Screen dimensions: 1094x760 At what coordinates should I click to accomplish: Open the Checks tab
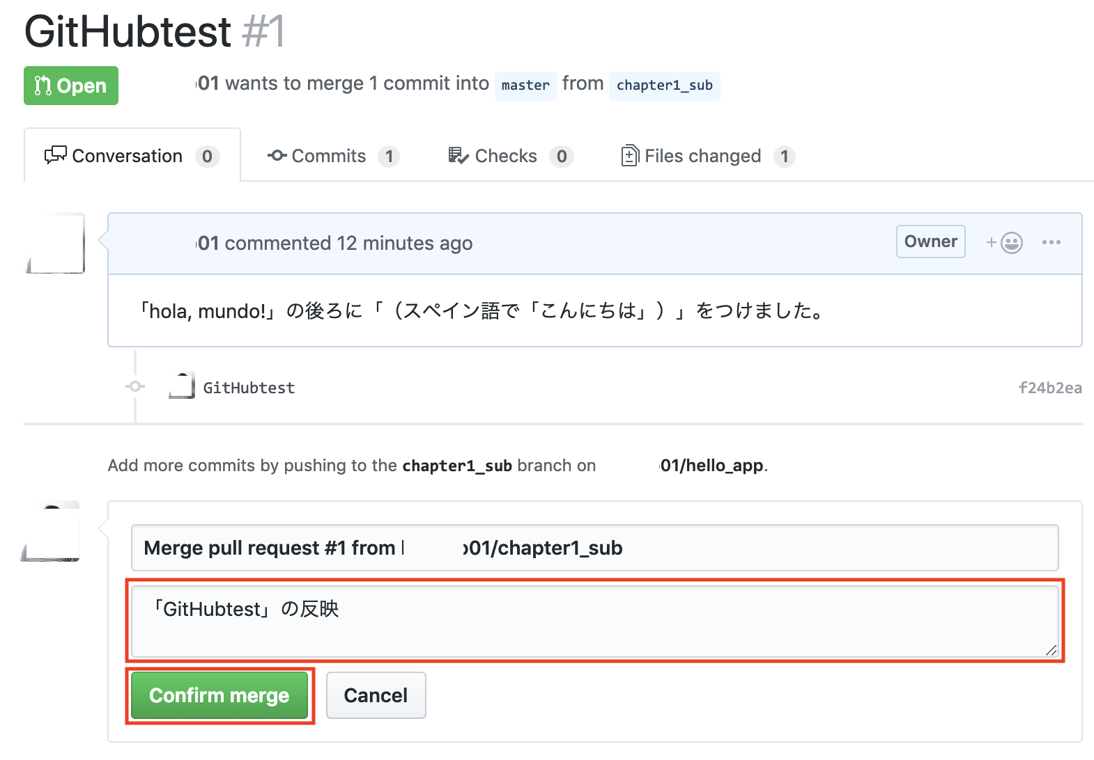tap(510, 156)
